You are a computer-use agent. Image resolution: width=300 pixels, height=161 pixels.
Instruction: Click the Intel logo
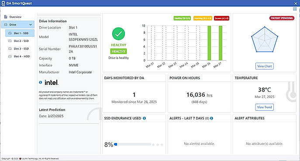coord(52,83)
